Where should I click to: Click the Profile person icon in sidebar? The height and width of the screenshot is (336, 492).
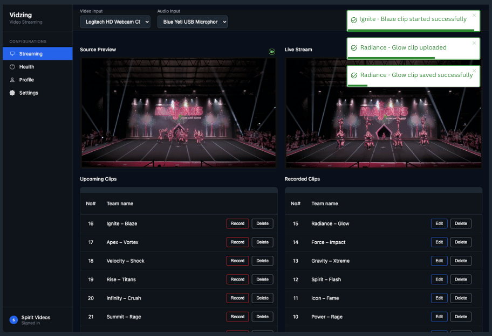[12, 80]
